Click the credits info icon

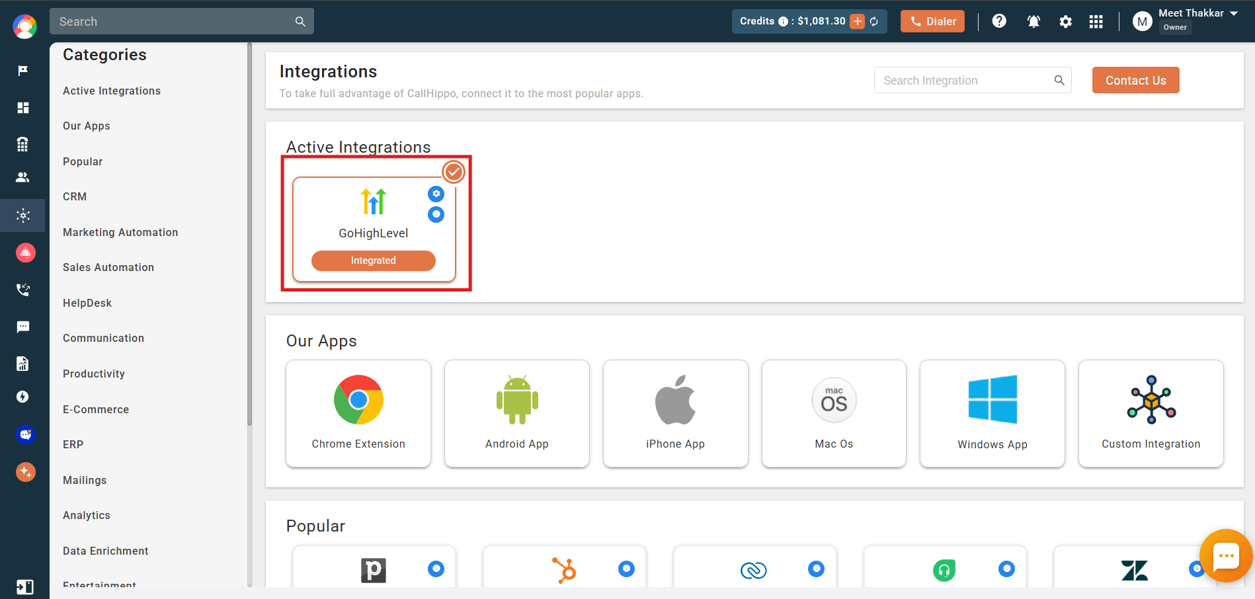783,21
